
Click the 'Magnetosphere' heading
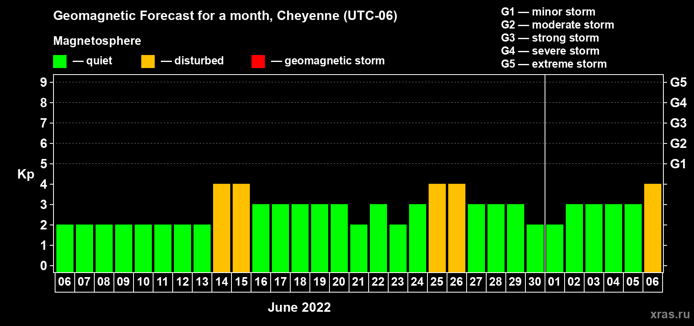pos(97,41)
